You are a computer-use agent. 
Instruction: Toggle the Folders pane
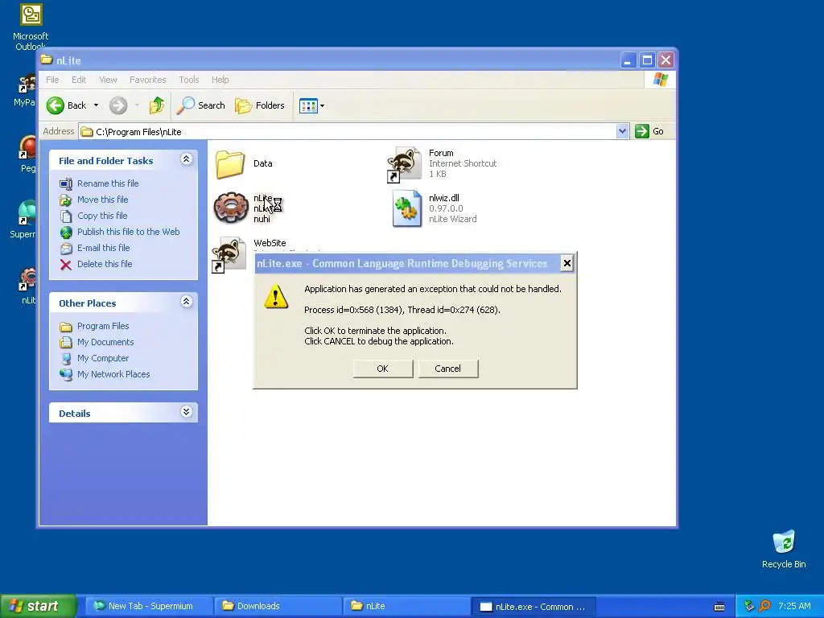pos(260,105)
